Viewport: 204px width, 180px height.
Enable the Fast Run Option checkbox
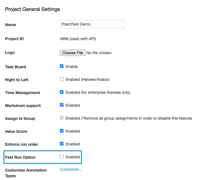[x=62, y=157]
